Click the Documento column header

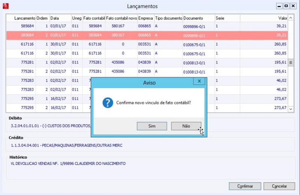coord(199,18)
